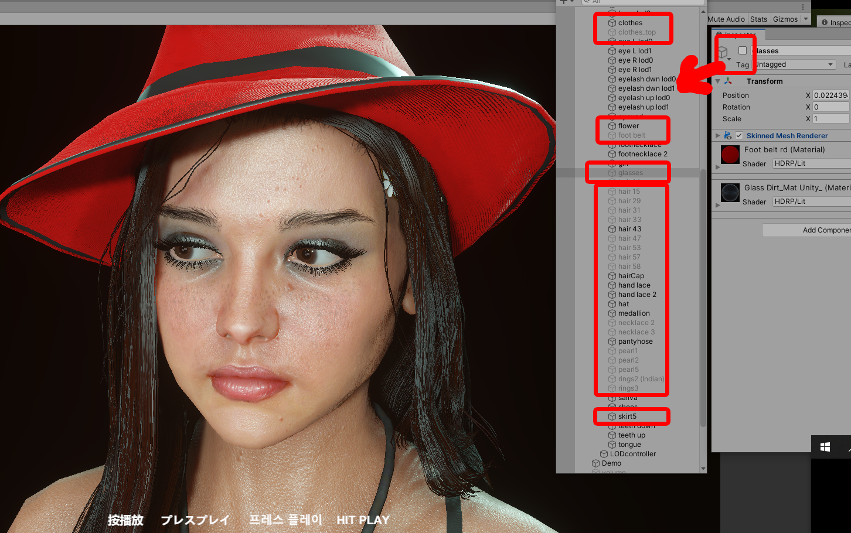Expand the Foot belt rd material arrow

pyautogui.click(x=717, y=167)
